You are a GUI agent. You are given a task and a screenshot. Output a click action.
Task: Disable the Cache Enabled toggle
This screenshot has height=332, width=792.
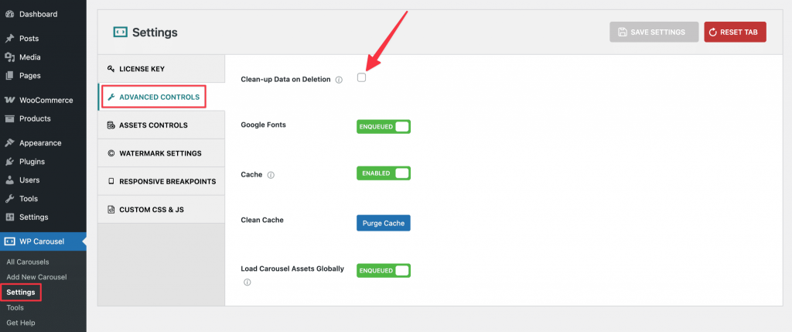384,173
